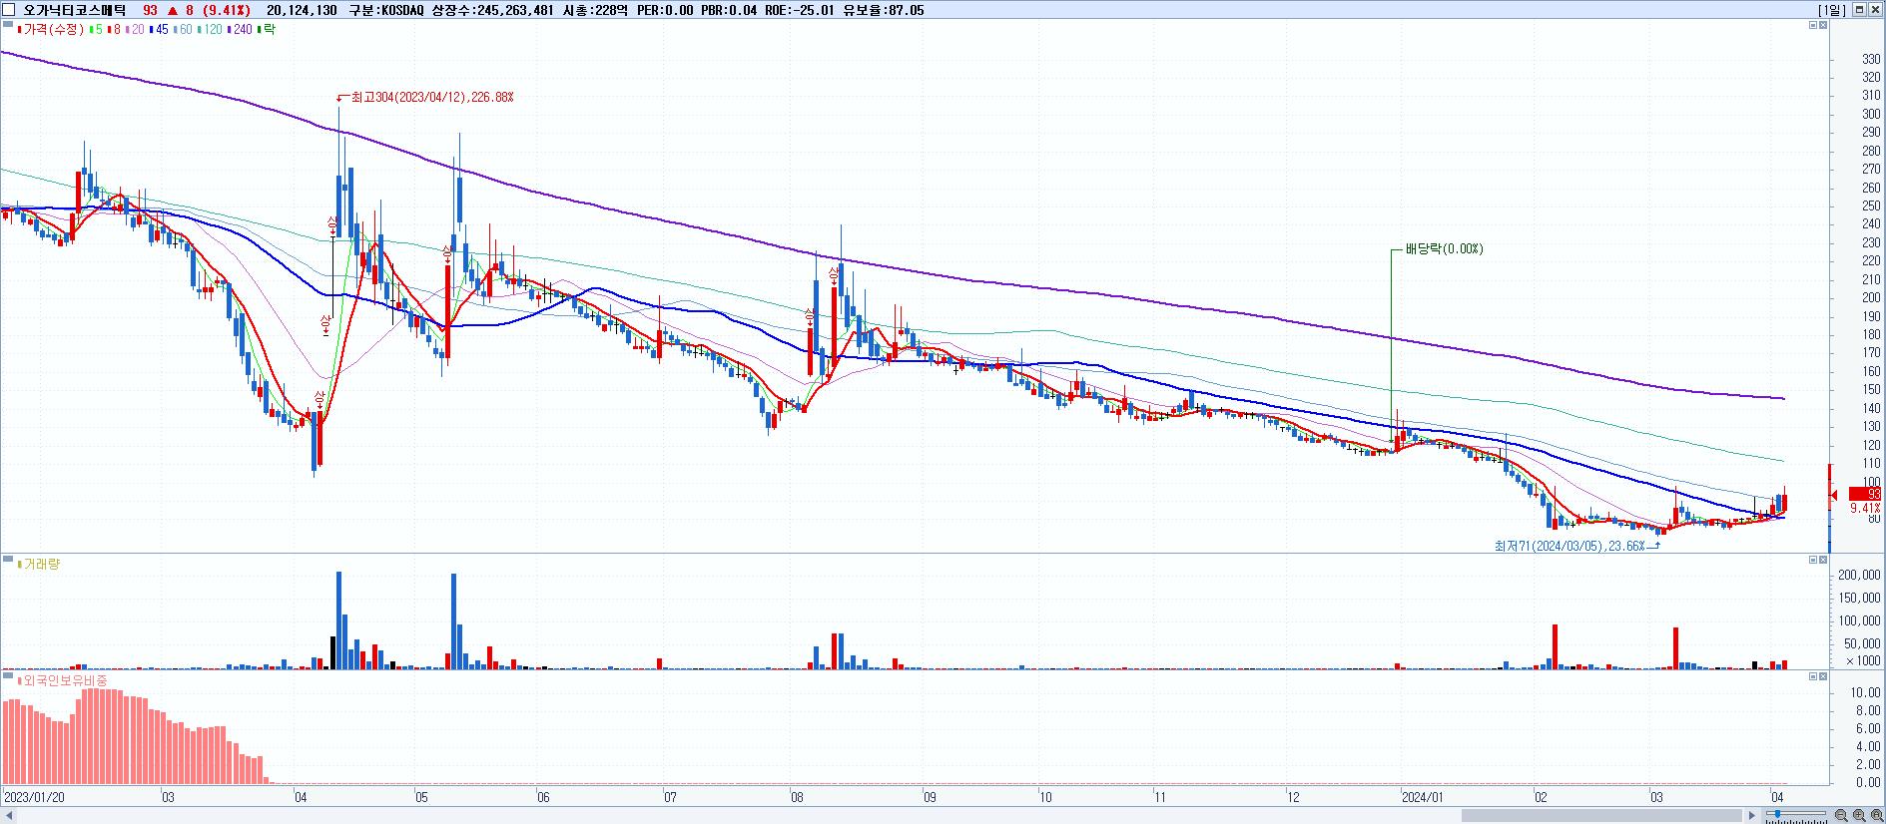The image size is (1886, 824).
Task: Toggle the 8-day moving average legend item
Action: 114,30
